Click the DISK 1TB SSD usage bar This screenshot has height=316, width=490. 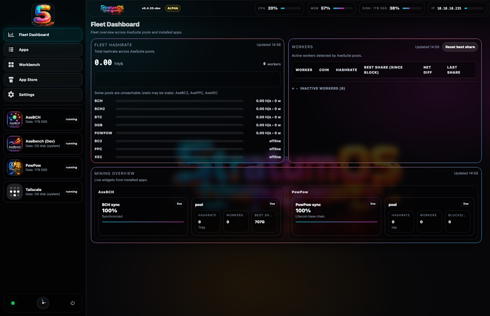click(x=412, y=8)
